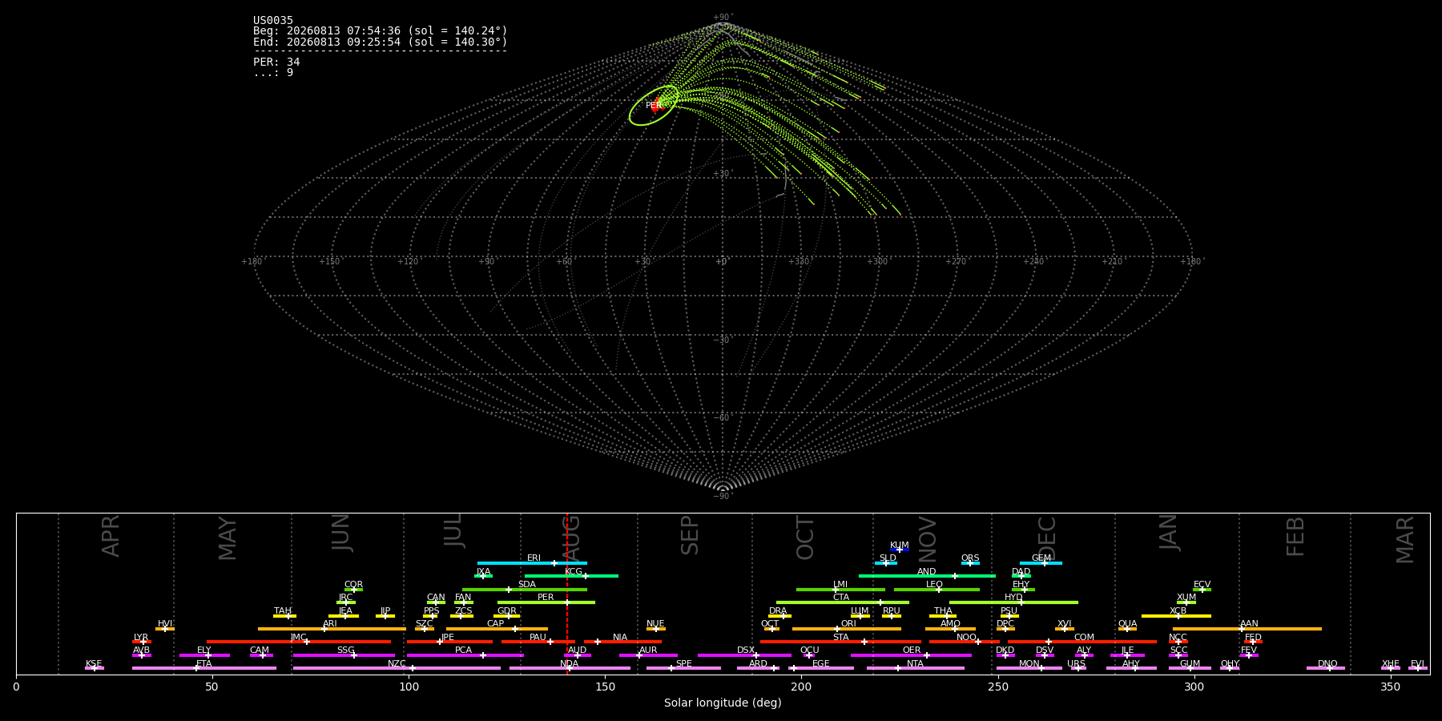1442x721 pixels.
Task: Click the Solar longitude axis label
Action: pos(723,703)
